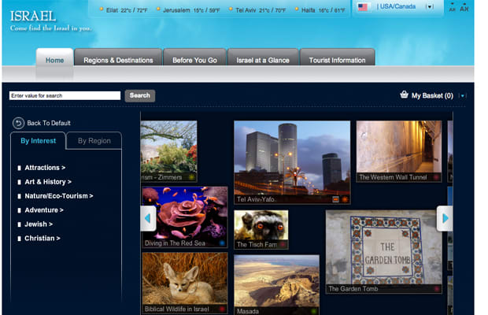
Task: Open The Western Wall Tunnel thumbnail
Action: pyautogui.click(x=399, y=151)
